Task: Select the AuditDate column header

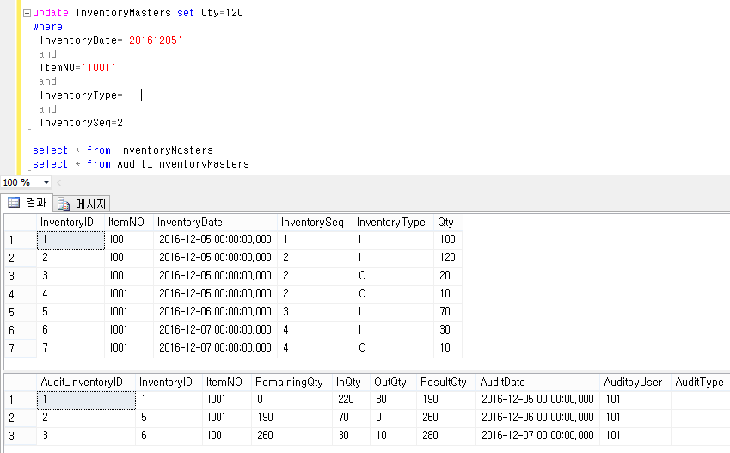Action: point(502,382)
